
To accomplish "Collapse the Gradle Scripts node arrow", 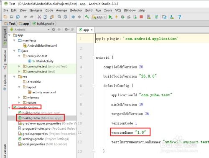I will (9, 108).
